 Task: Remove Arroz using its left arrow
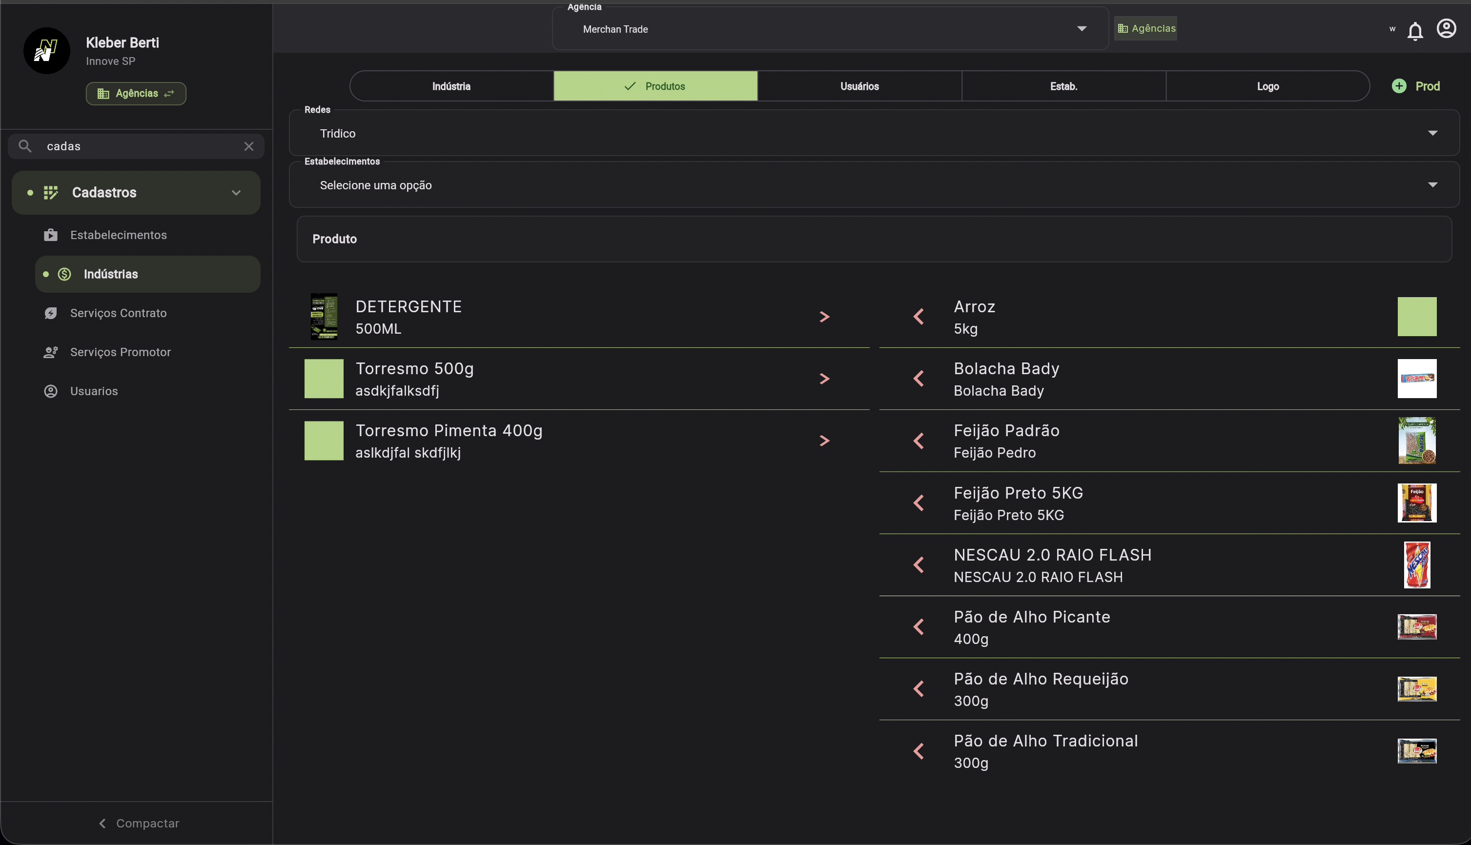click(919, 317)
